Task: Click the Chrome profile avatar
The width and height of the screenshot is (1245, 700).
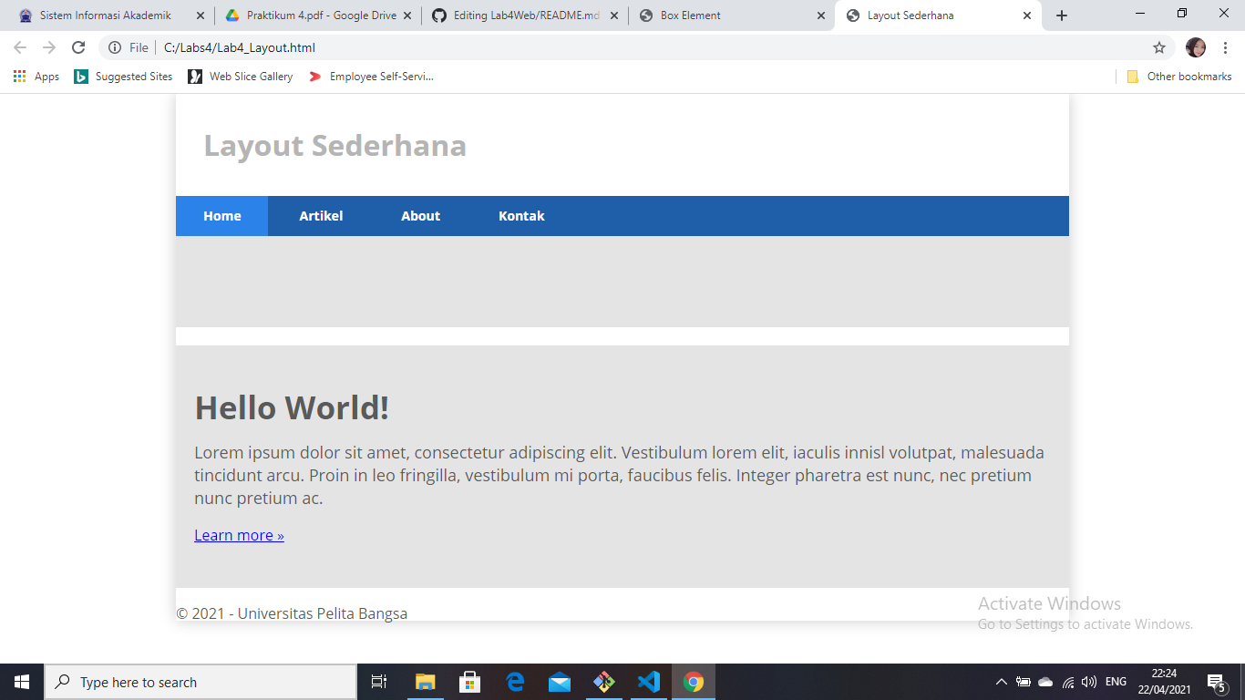Action: [1196, 47]
